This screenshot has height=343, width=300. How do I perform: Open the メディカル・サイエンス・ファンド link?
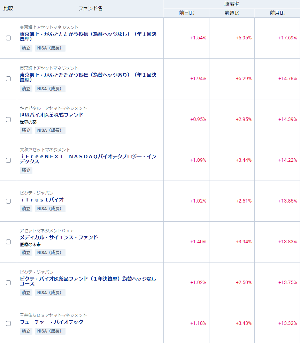click(59, 237)
